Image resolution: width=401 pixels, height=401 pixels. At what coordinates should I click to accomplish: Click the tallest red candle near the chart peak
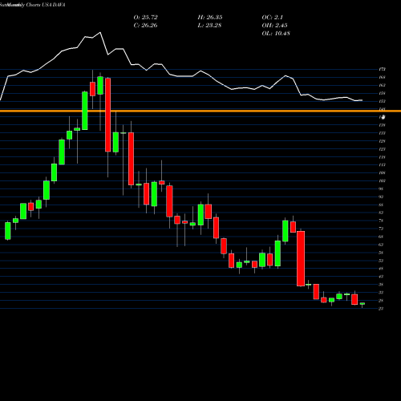[x=107, y=115]
